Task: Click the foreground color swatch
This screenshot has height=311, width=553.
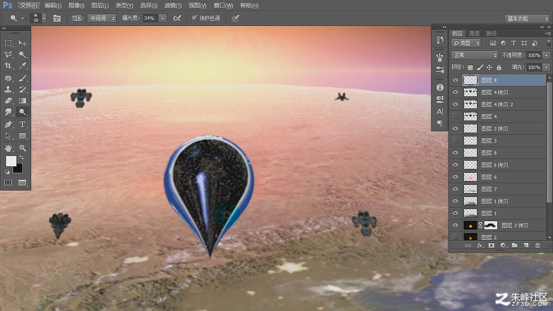Action: (10, 161)
